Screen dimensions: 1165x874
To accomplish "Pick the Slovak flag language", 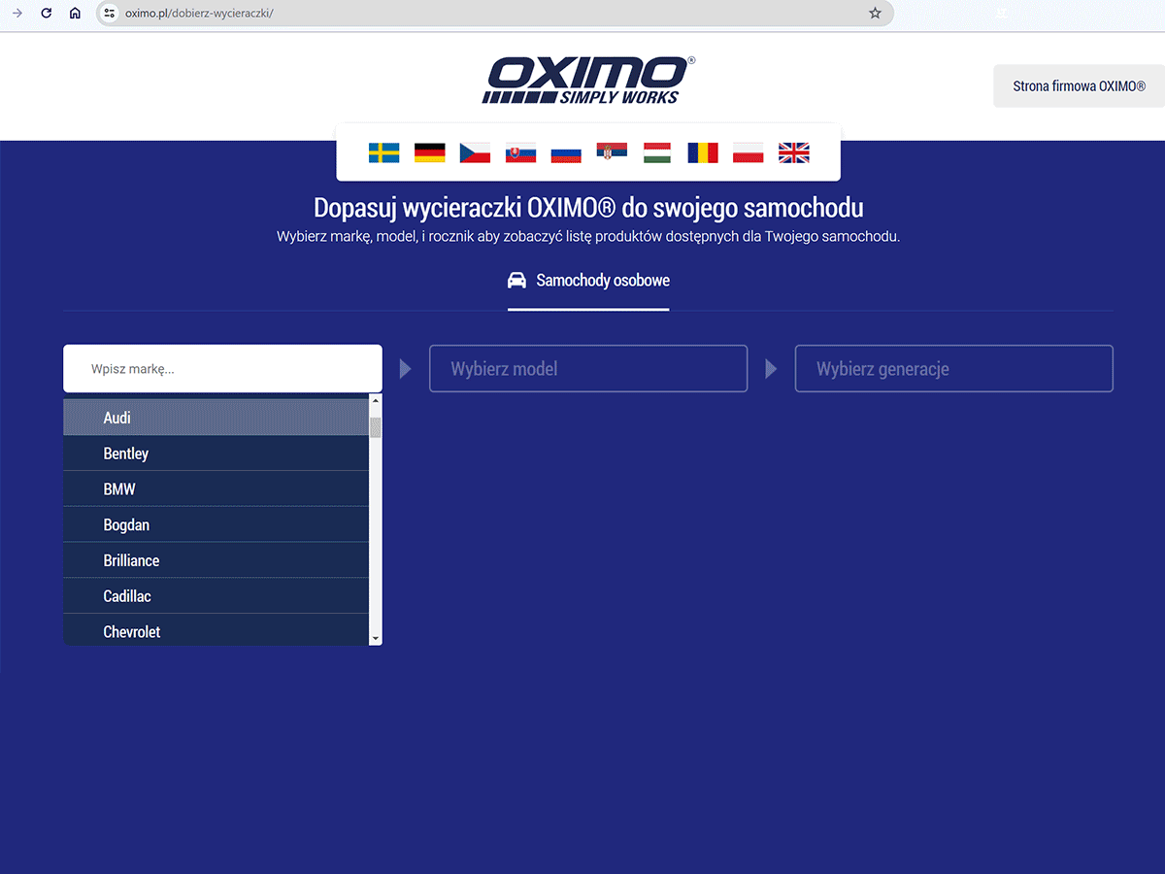I will click(520, 152).
